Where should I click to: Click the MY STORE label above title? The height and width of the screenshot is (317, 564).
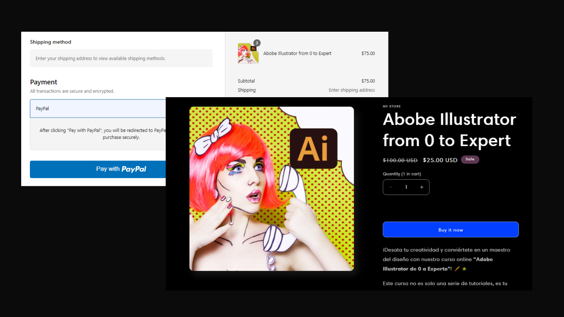pyautogui.click(x=392, y=106)
